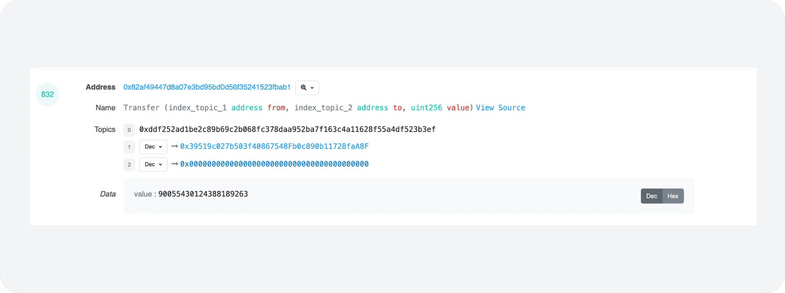Click the value 90055430124388189263

203,194
